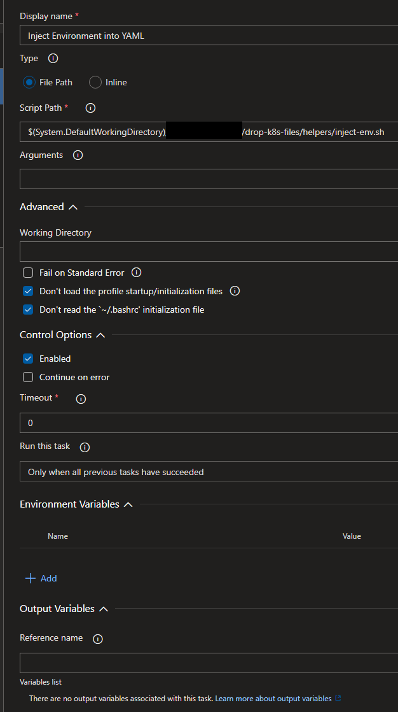This screenshot has height=712, width=398.
Task: Uncheck Don't read the ~/.bashrc file
Action: click(28, 310)
